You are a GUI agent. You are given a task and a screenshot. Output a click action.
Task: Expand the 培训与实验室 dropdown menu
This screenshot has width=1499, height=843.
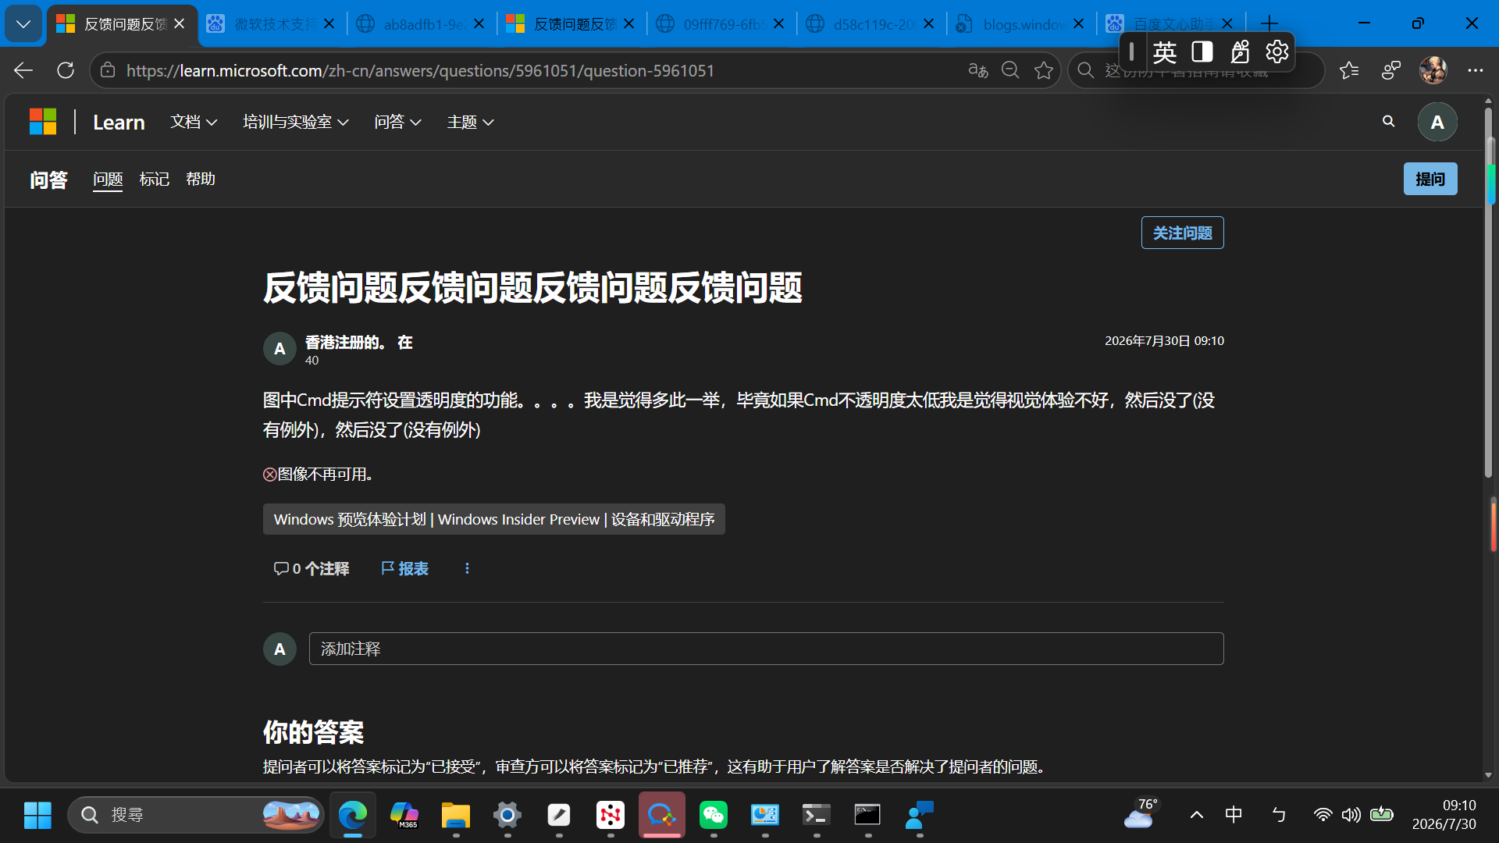pyautogui.click(x=295, y=122)
